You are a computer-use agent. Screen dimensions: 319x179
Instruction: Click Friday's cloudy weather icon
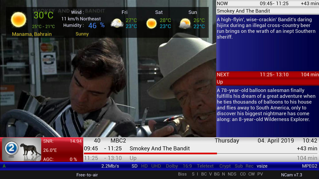tap(117, 23)
